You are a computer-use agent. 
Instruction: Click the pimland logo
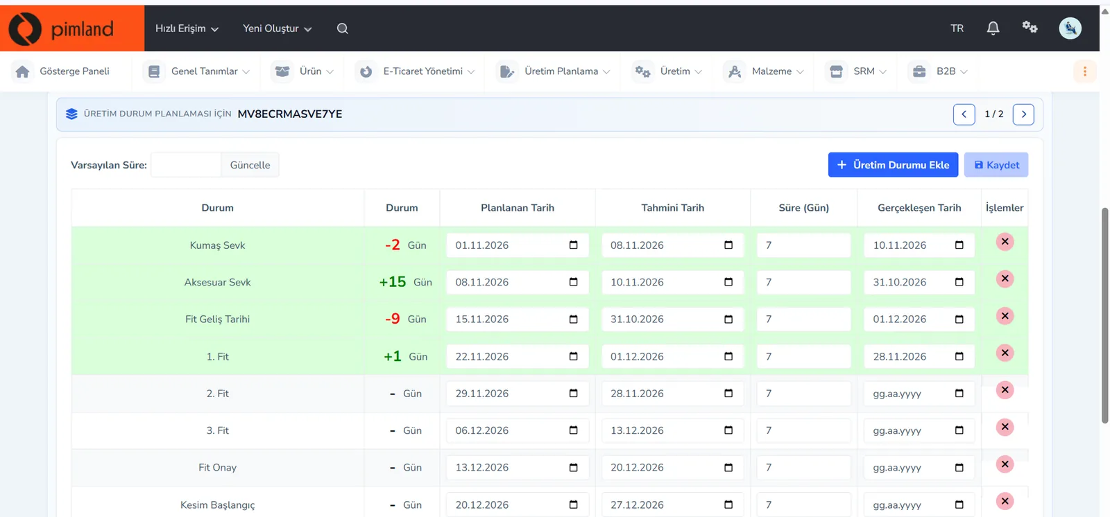[x=61, y=28]
